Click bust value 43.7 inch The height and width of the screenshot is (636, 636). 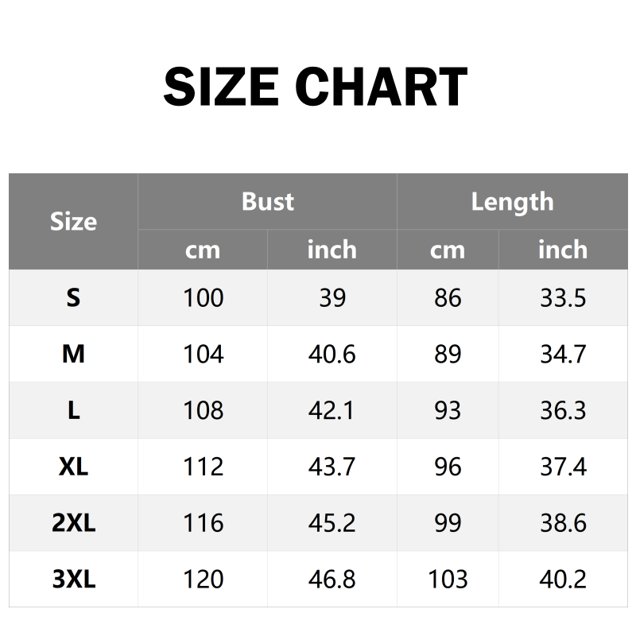coord(332,467)
